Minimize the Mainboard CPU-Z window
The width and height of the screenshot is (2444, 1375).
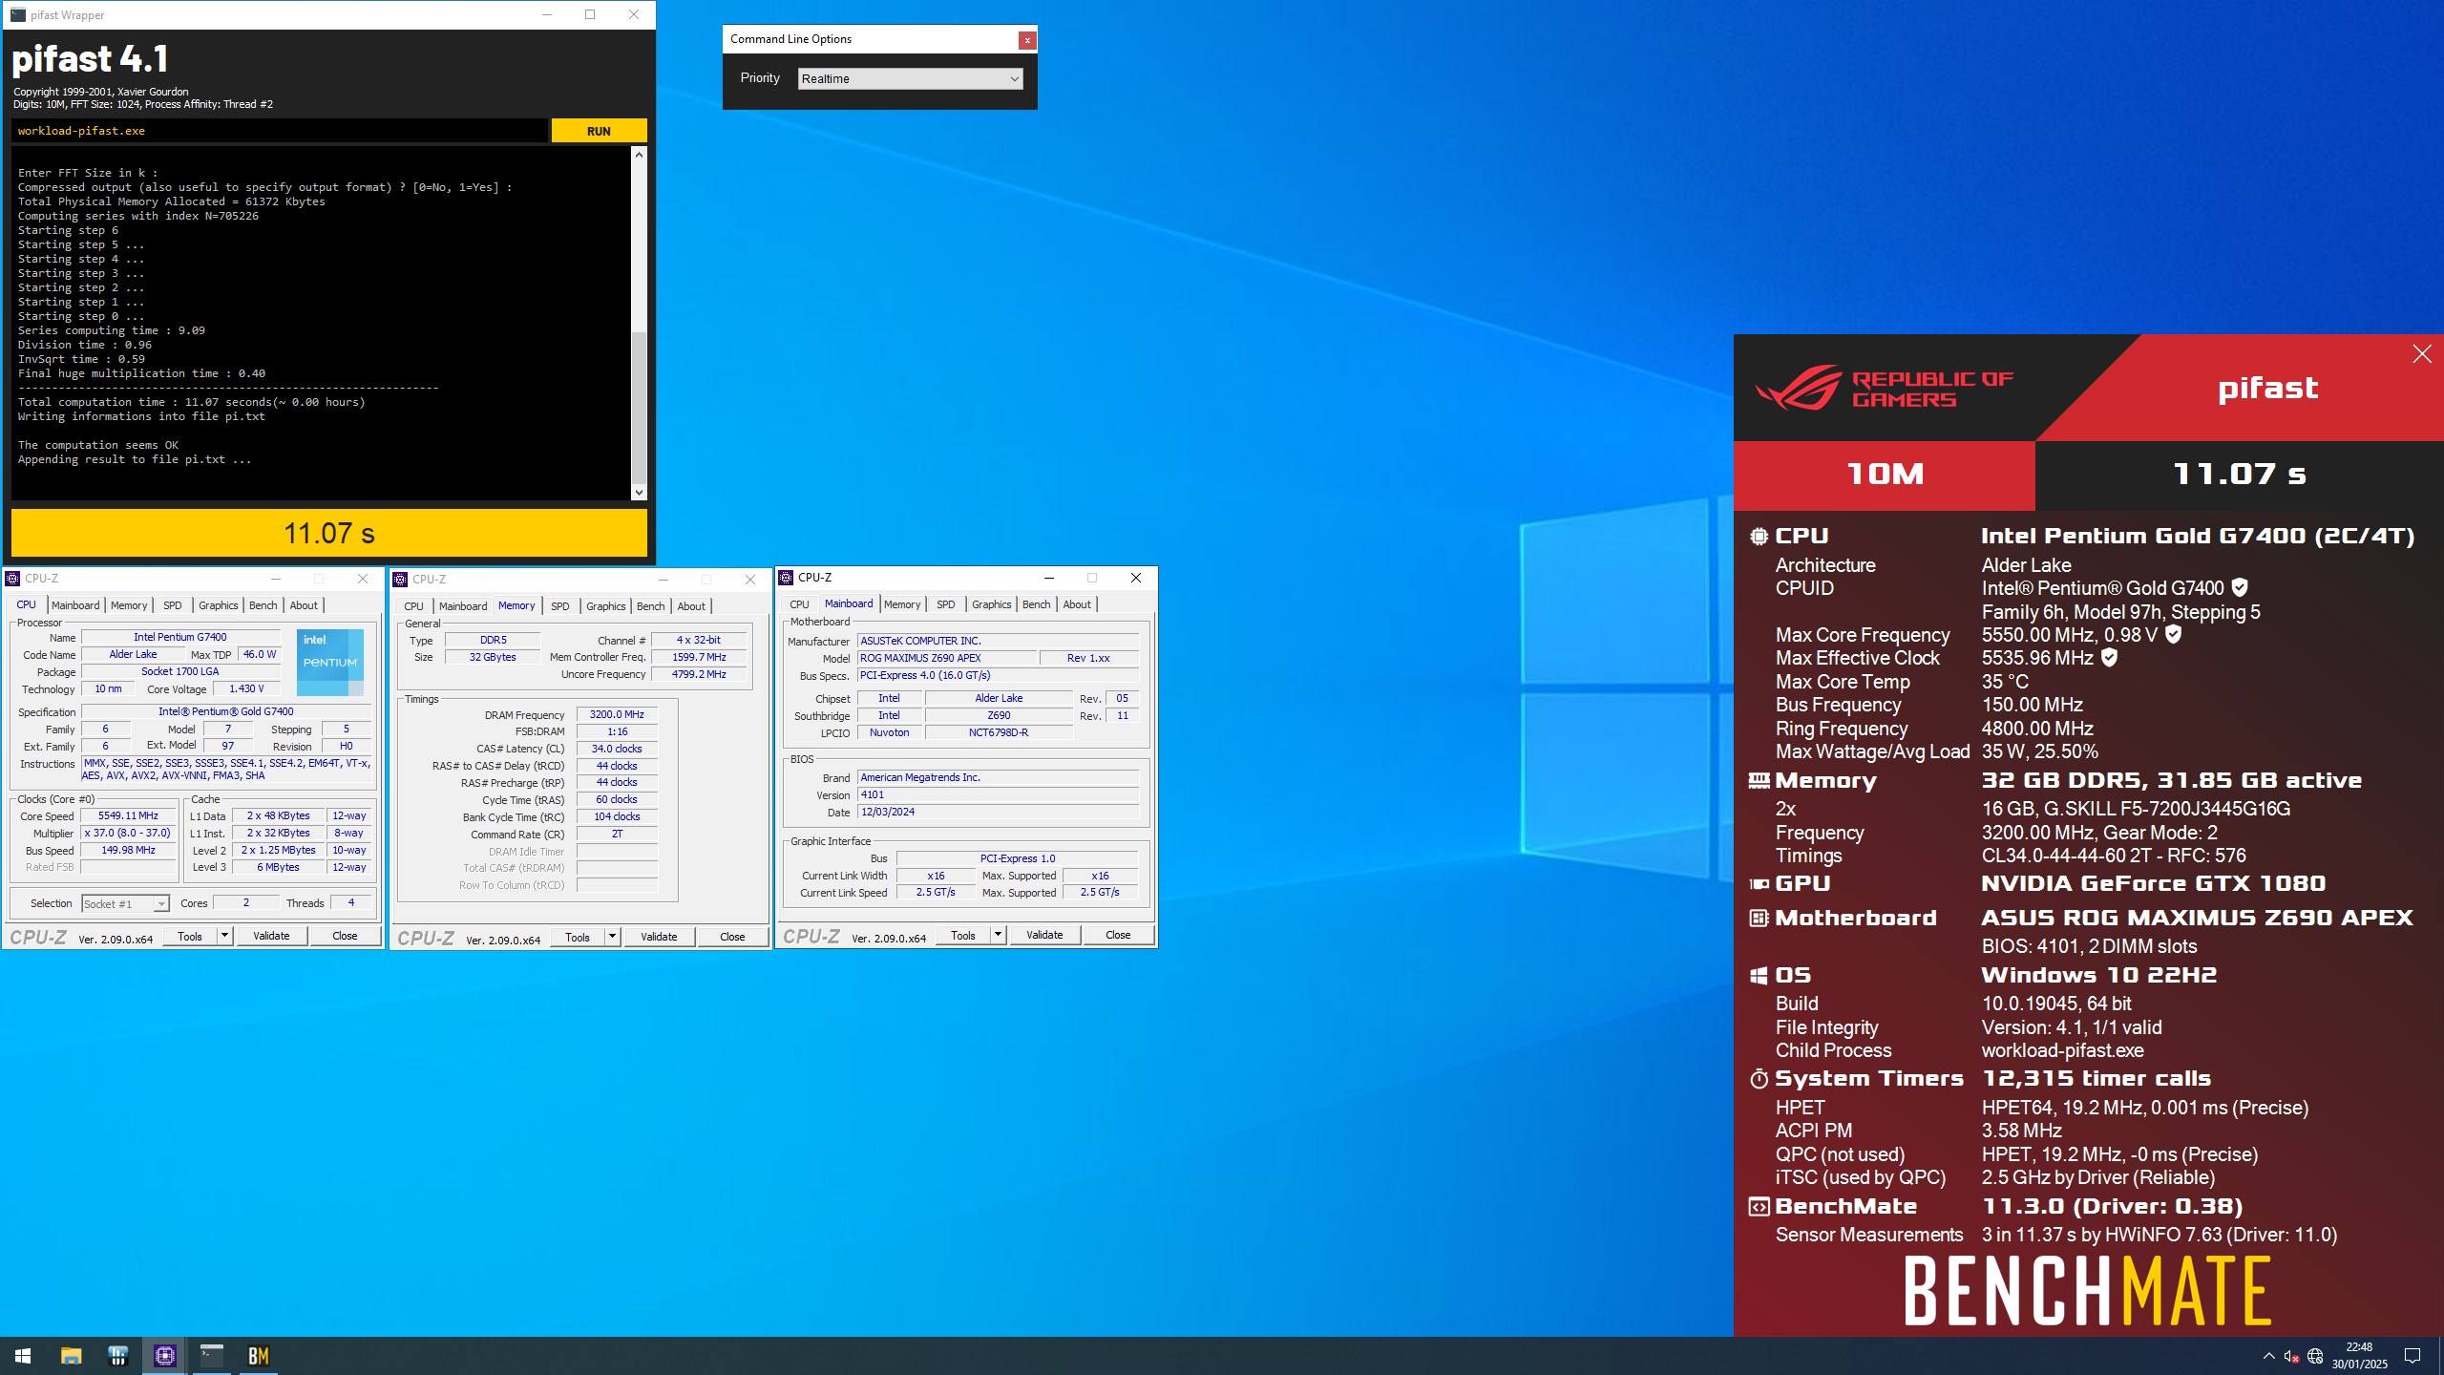coord(1048,578)
